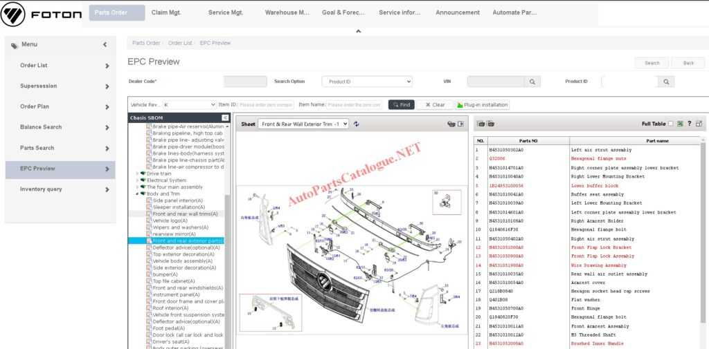
Task: Click the Plug-in installation button
Action: click(x=482, y=105)
